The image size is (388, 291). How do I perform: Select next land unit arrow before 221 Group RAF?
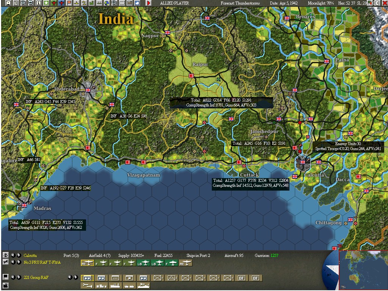[19, 277]
